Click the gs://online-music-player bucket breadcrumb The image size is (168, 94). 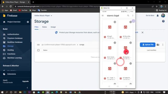pos(59,45)
